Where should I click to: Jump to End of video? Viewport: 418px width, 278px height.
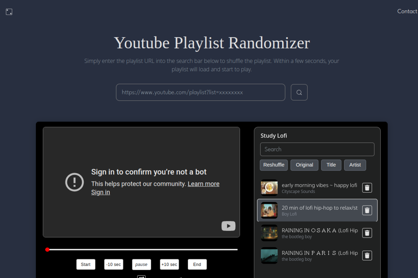(x=197, y=264)
